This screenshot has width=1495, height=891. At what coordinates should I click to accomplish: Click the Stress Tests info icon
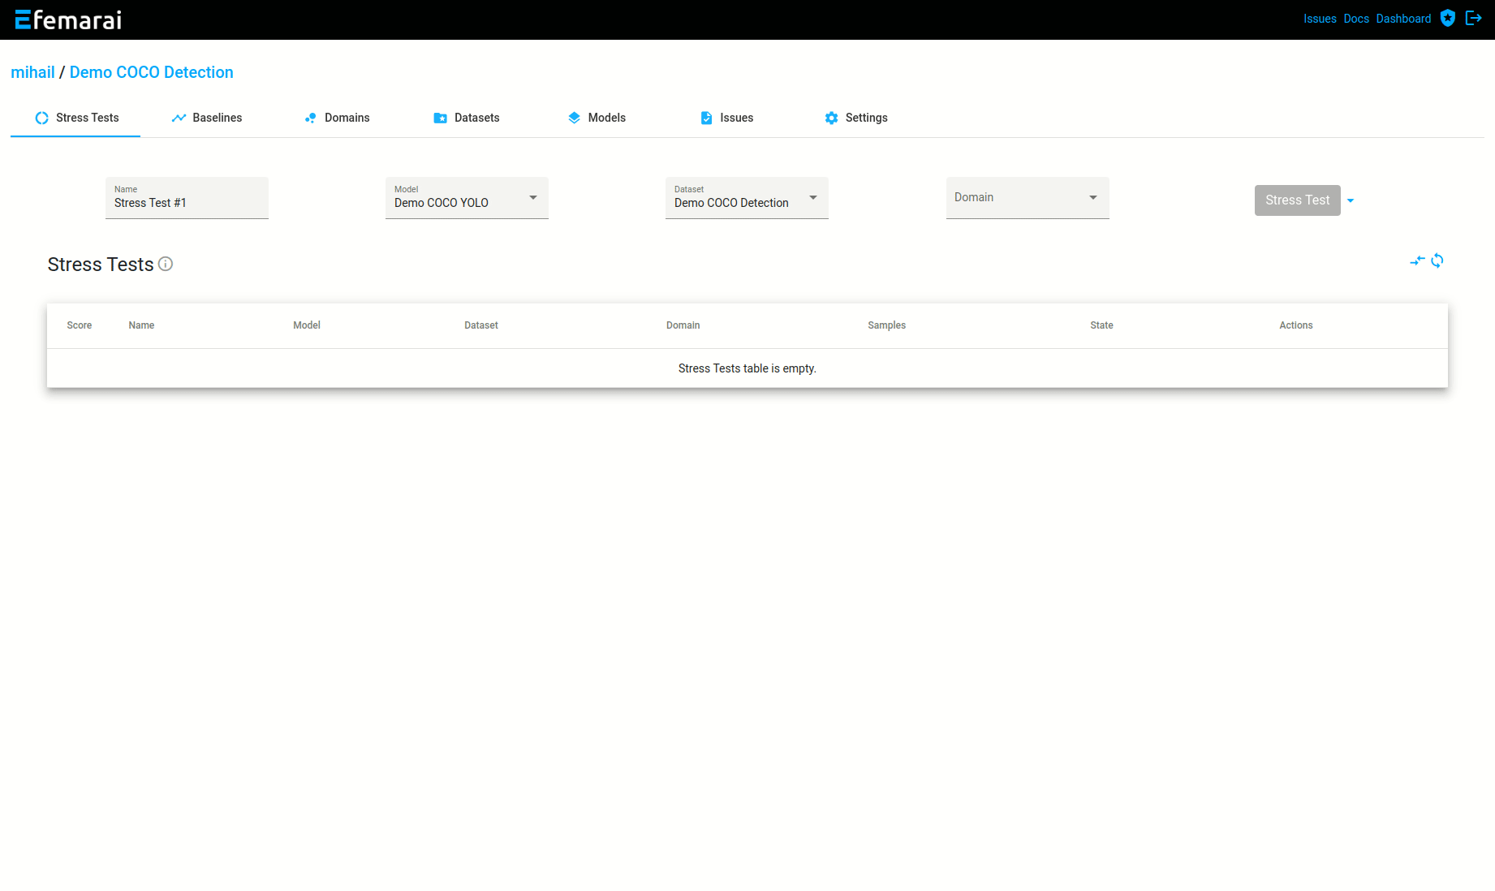[166, 264]
